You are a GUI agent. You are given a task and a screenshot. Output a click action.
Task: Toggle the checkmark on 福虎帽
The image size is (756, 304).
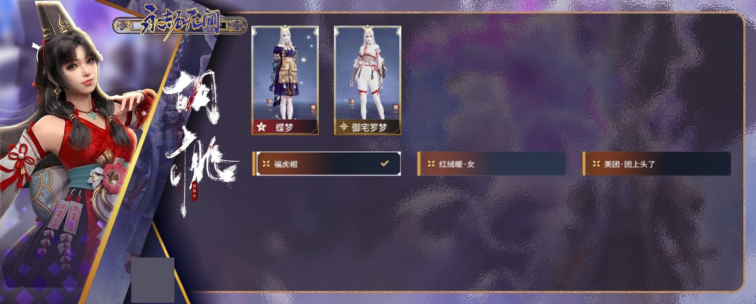click(x=384, y=163)
